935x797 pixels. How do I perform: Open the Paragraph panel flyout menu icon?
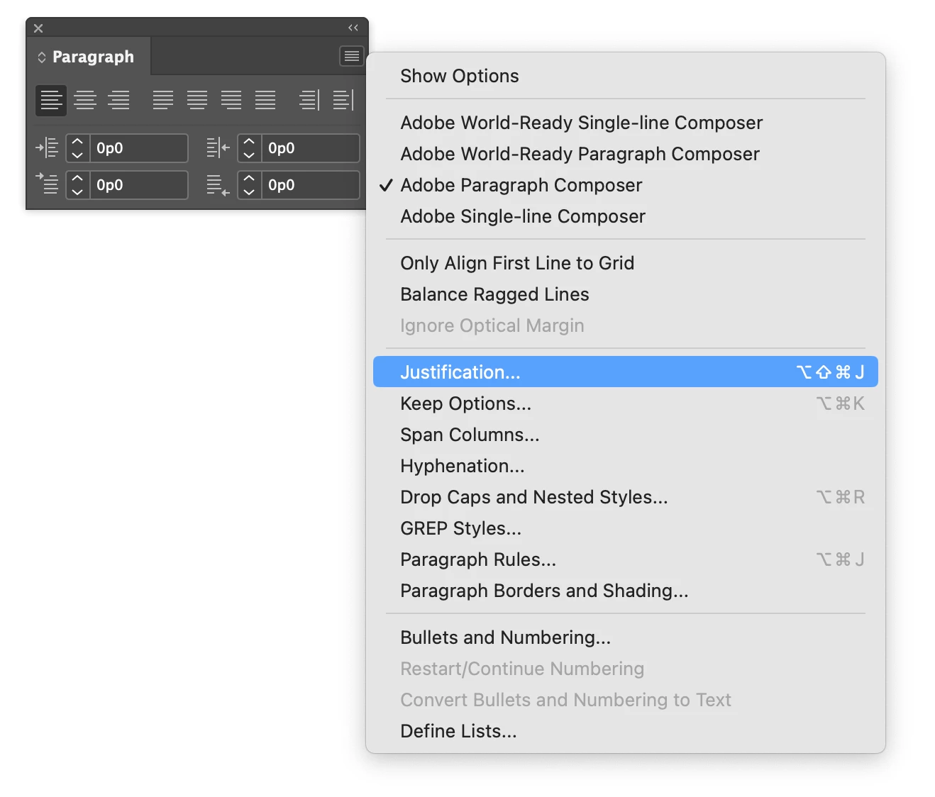pyautogui.click(x=351, y=56)
